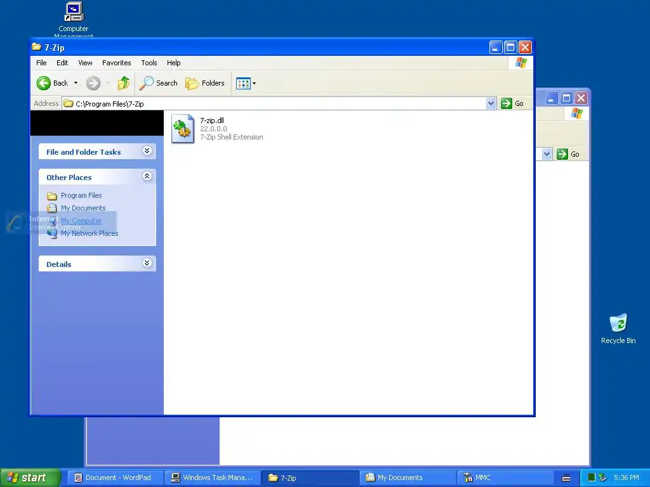Image resolution: width=650 pixels, height=487 pixels.
Task: Click Windows flag logo in background window
Action: tap(576, 114)
